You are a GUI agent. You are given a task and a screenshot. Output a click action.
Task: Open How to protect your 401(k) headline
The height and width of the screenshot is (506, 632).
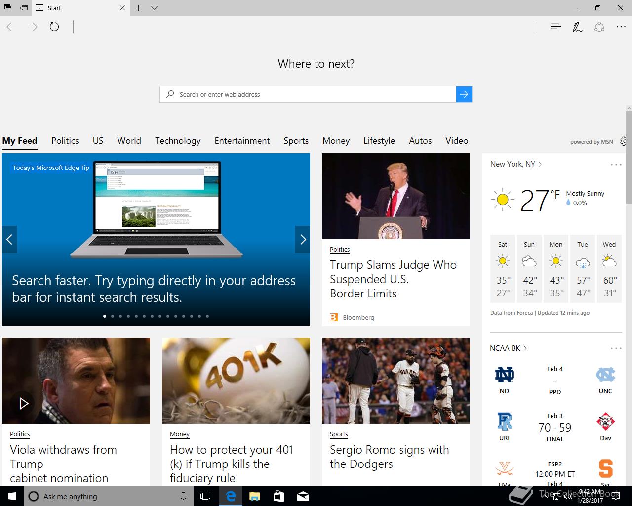pos(232,464)
